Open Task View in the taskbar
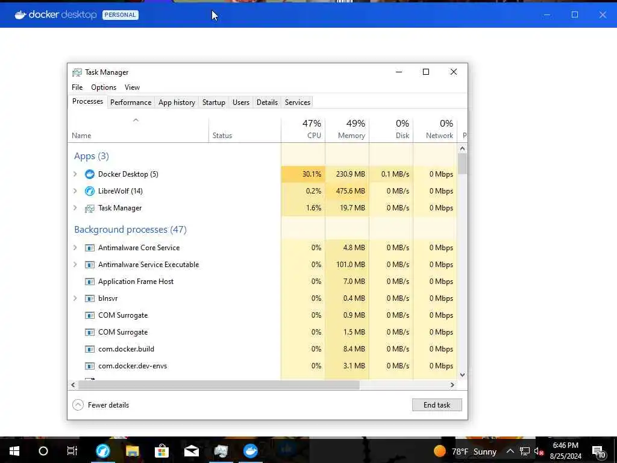Screen dimensions: 617x463 (x=72, y=451)
